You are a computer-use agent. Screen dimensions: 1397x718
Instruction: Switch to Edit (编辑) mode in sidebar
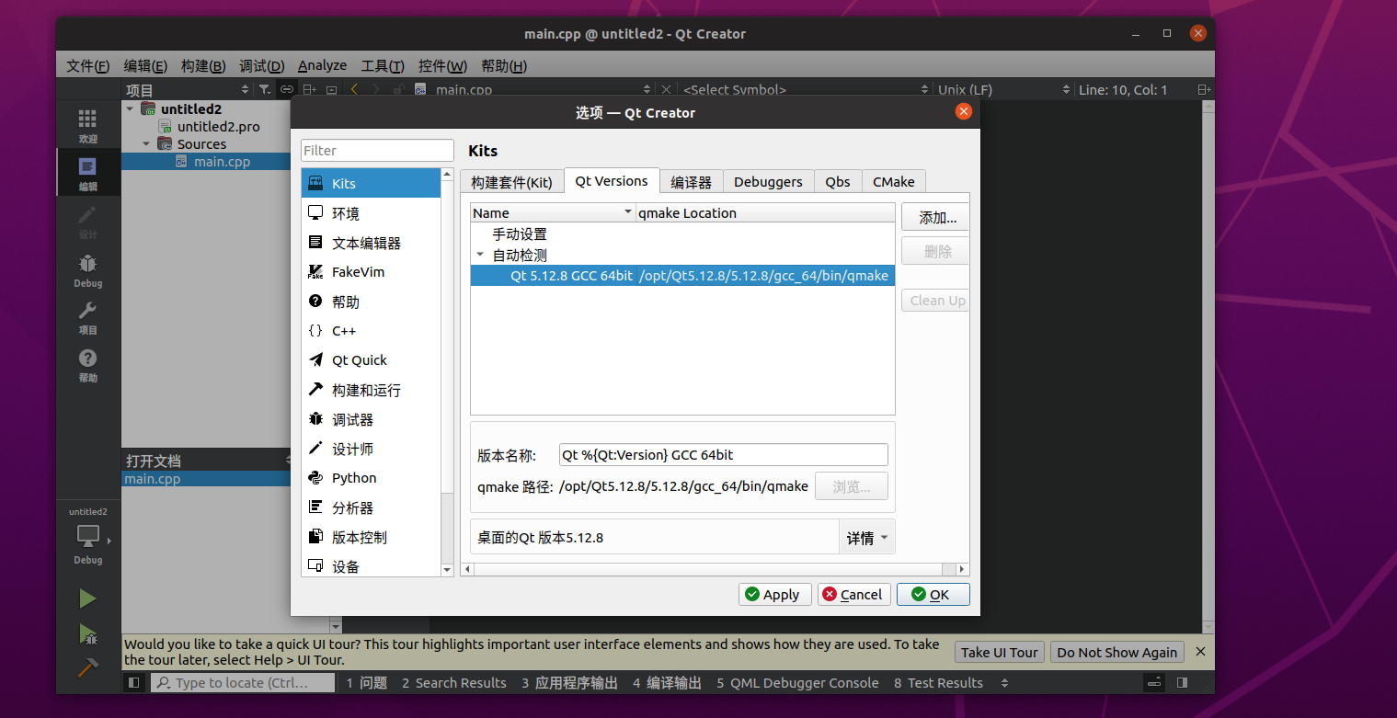(87, 174)
